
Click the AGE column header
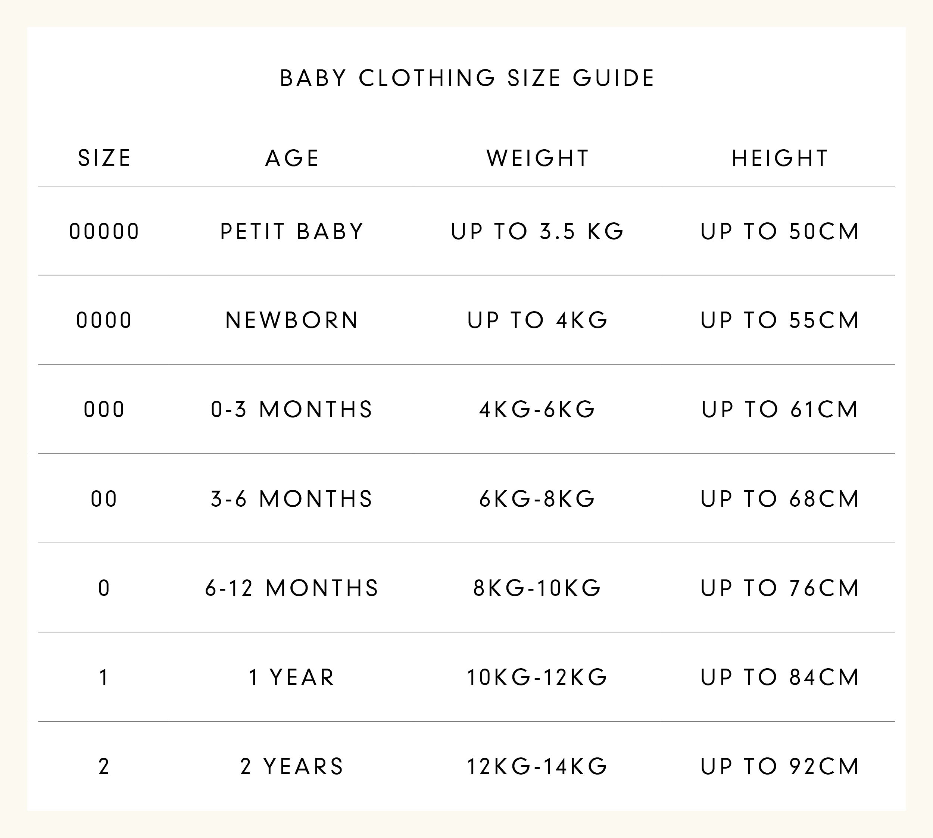point(292,159)
